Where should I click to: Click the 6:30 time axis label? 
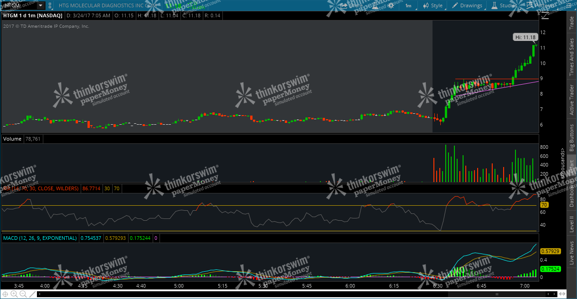[x=438, y=286]
